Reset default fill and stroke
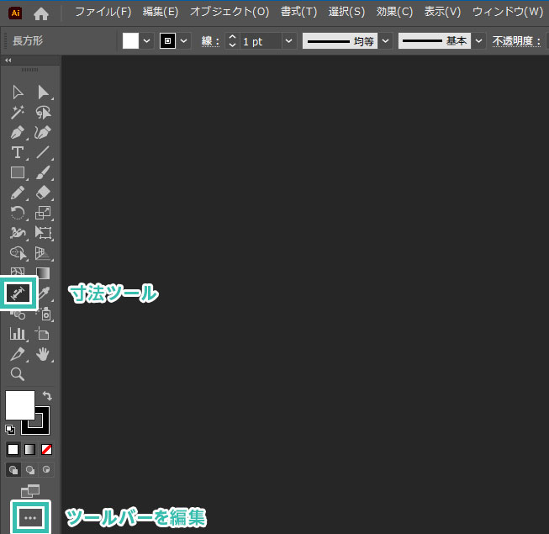 pos(10,429)
